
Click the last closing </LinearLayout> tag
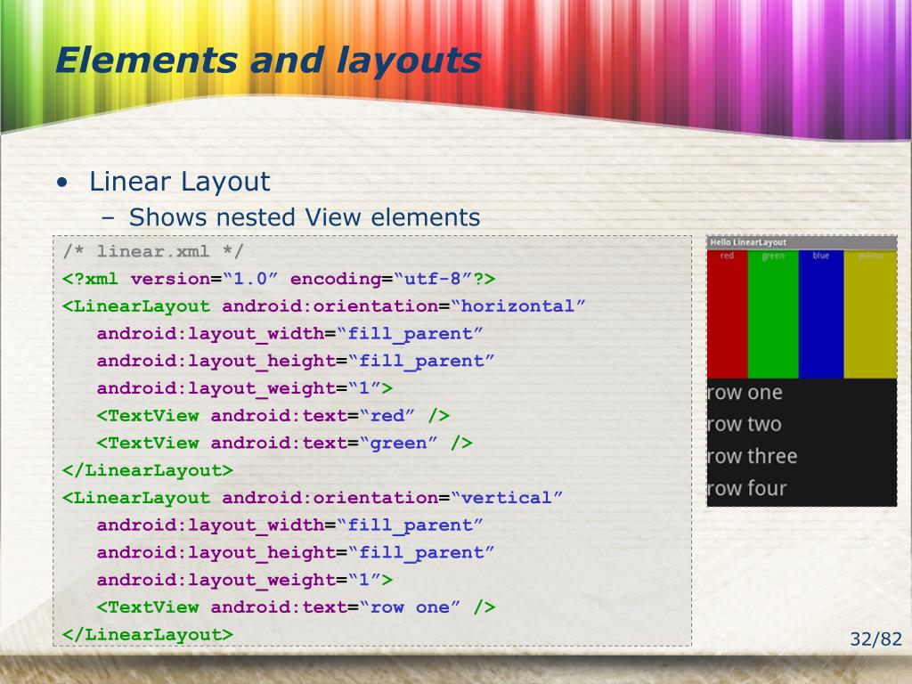(148, 634)
